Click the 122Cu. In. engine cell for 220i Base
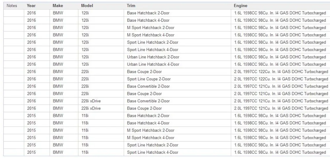 pos(280,72)
